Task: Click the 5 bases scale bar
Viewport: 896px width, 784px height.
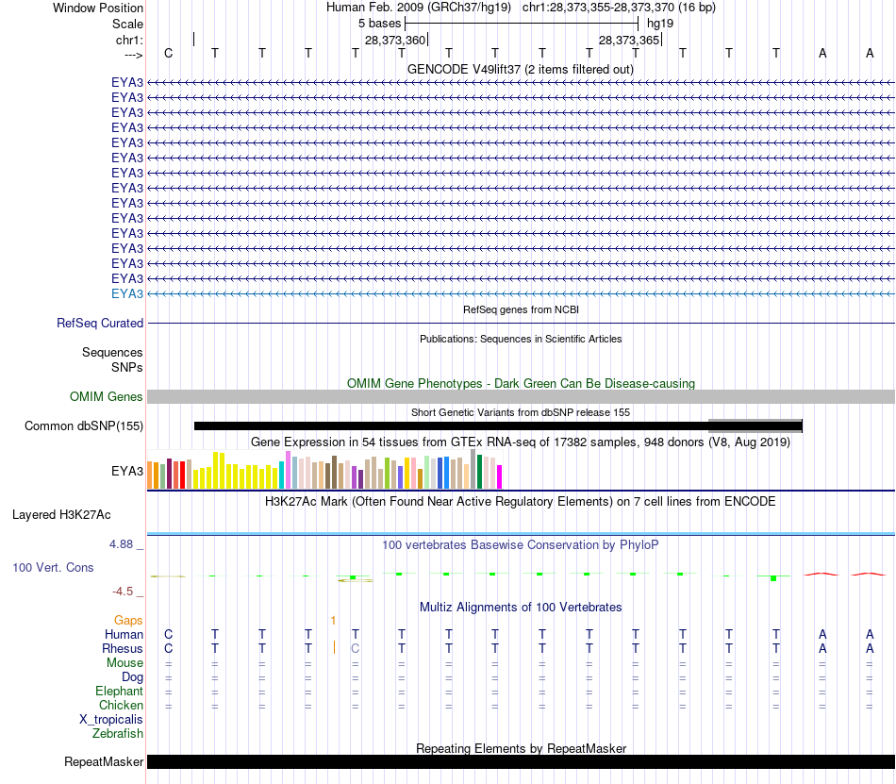Action: (522, 24)
